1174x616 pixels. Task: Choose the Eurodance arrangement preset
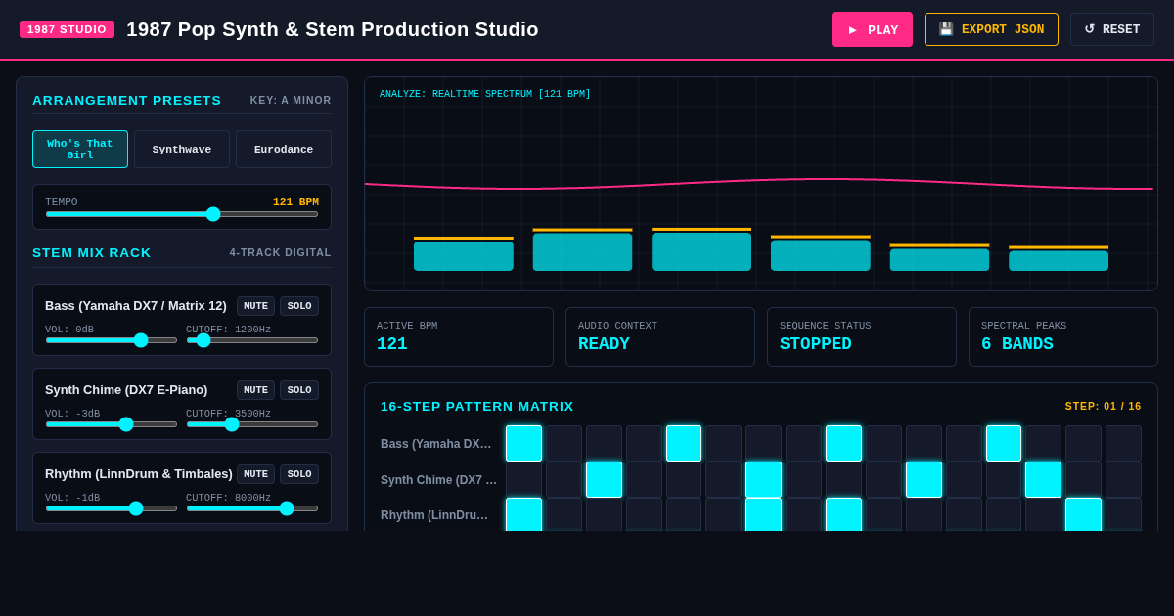(x=284, y=150)
